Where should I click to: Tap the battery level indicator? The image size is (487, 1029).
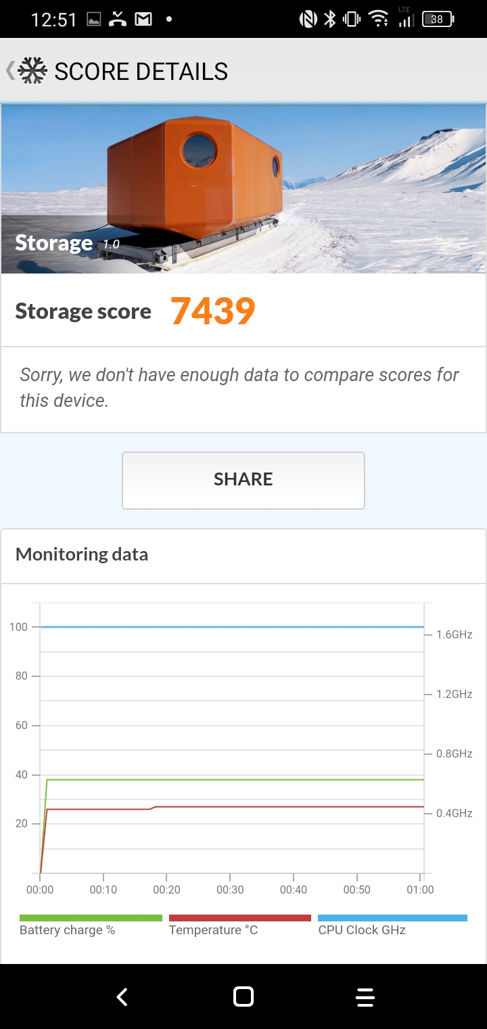click(x=438, y=20)
